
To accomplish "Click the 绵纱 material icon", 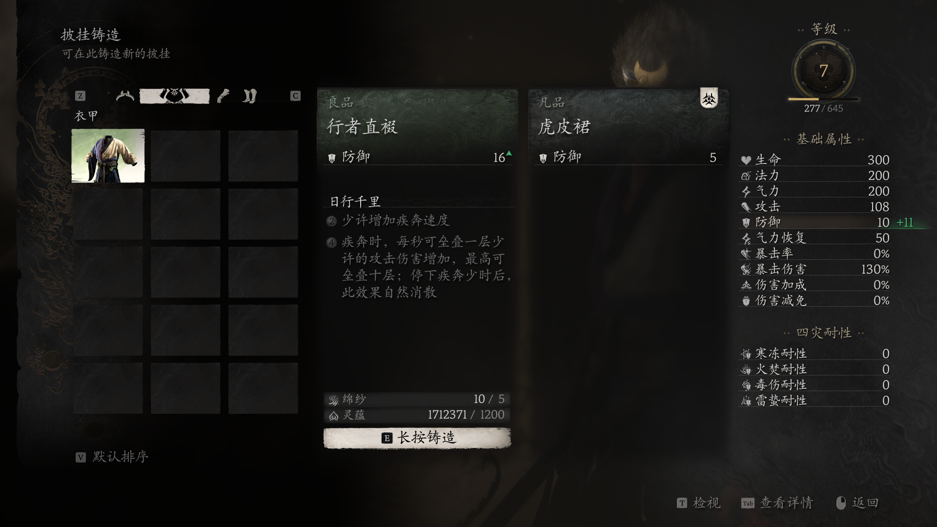I will coord(334,400).
